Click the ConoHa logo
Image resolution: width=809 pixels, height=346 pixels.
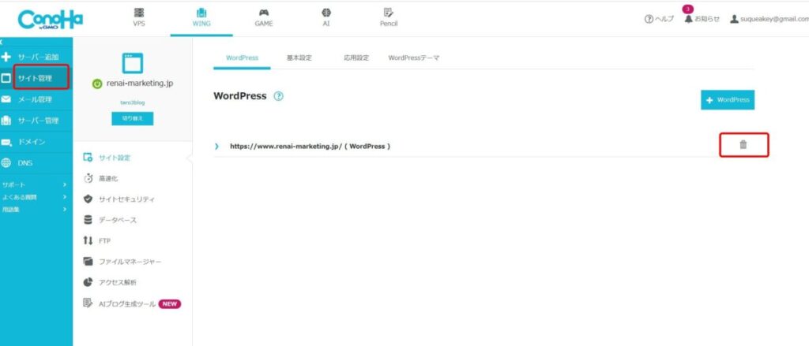50,18
